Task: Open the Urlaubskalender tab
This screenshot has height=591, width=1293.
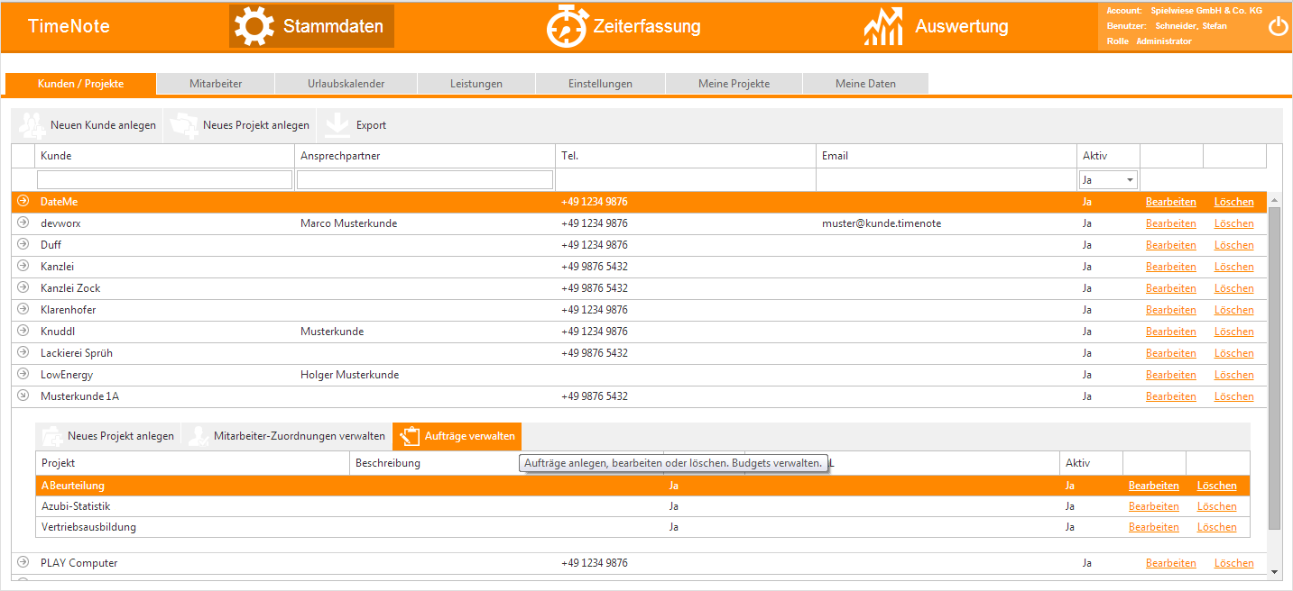Action: point(346,84)
